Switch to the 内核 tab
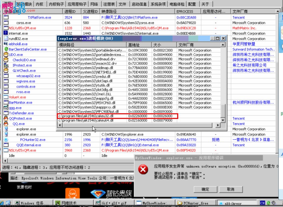This screenshot has width=283, height=207. (x=40, y=4)
